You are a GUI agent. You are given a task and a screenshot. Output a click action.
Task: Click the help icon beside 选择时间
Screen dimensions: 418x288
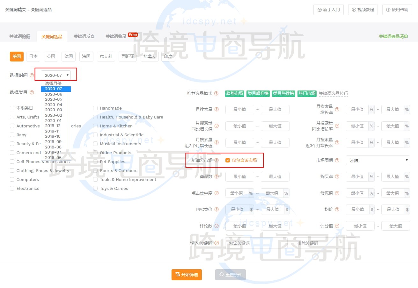pos(32,75)
